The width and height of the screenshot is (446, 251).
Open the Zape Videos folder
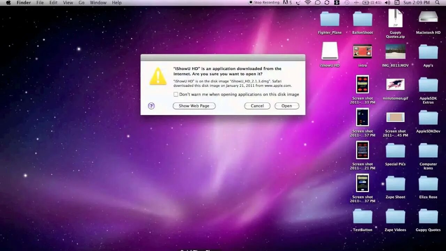[395, 216]
